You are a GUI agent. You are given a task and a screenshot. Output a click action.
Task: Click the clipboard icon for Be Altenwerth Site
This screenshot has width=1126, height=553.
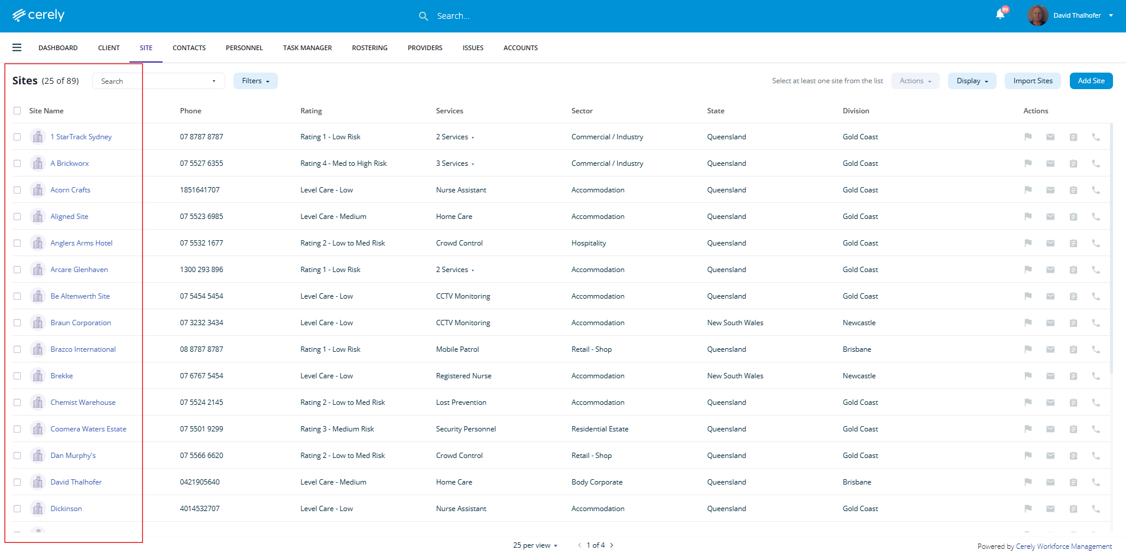point(1073,296)
